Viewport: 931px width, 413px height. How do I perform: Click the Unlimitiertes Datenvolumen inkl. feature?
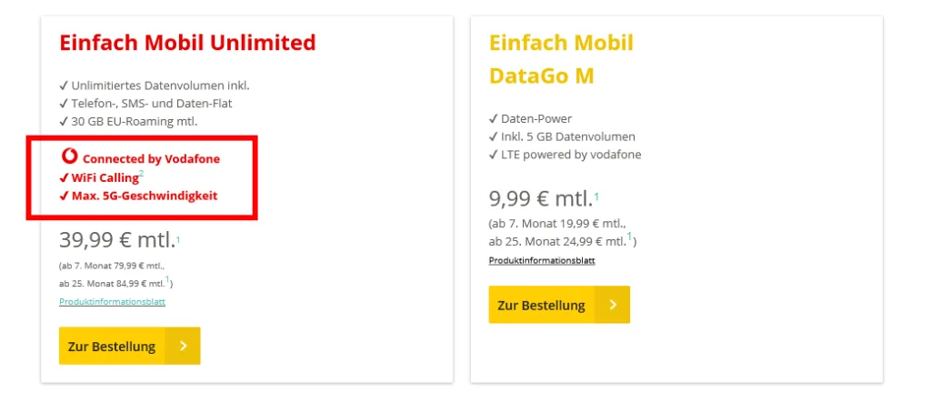(x=155, y=86)
